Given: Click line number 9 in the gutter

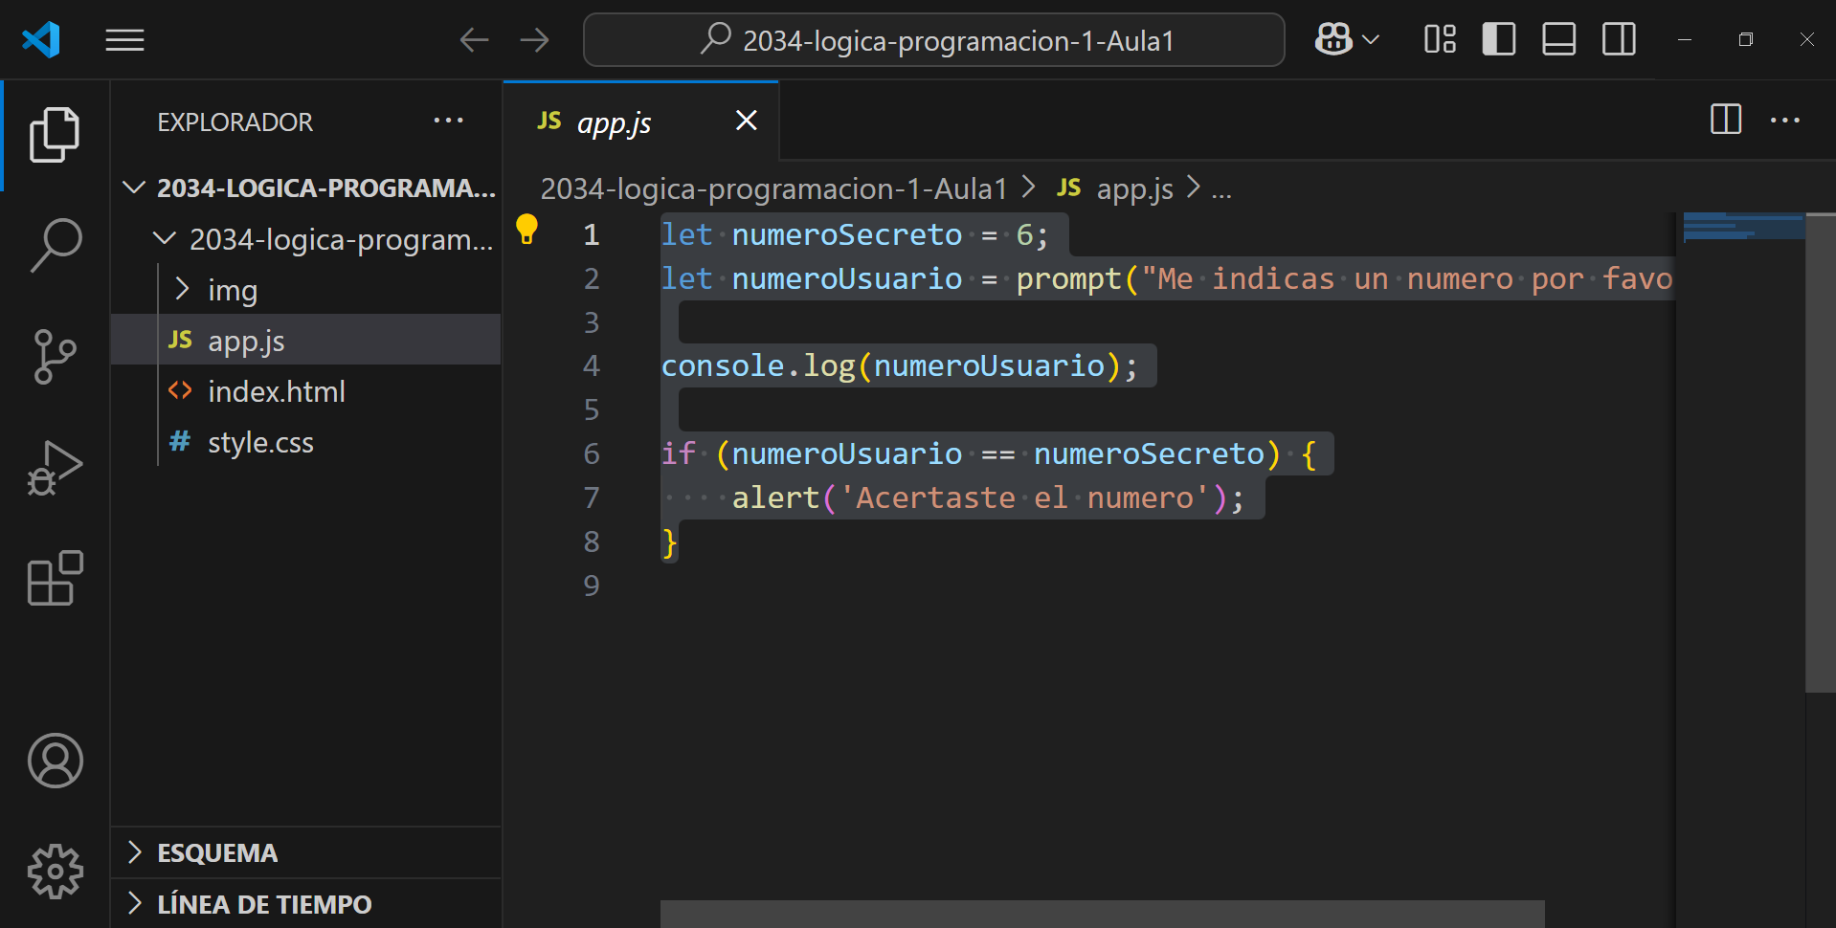Looking at the screenshot, I should [592, 585].
